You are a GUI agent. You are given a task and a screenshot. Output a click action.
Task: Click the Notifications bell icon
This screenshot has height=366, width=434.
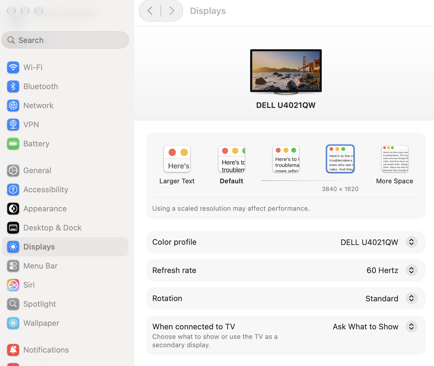[x=13, y=350]
